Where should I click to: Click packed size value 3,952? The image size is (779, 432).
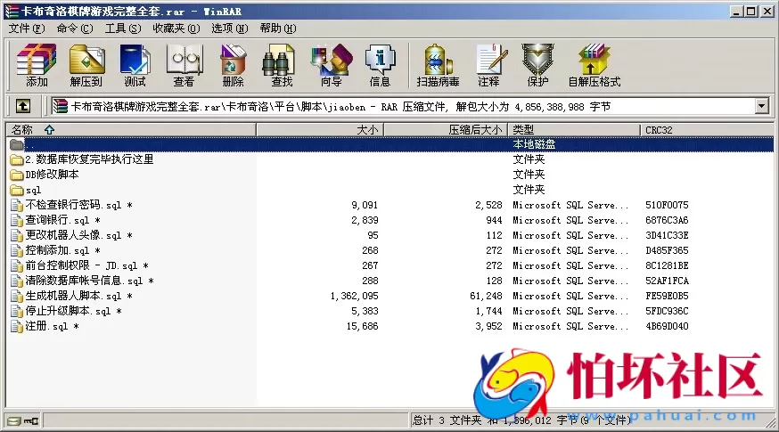(x=488, y=327)
